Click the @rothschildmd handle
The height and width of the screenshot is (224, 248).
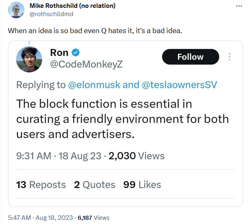point(52,14)
